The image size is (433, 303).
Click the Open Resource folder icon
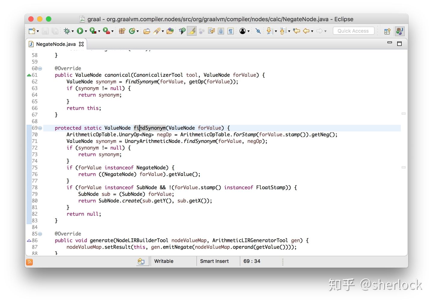170,31
